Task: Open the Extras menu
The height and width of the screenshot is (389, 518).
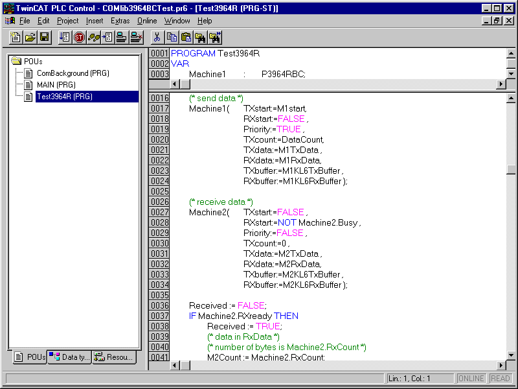Action: tap(120, 21)
